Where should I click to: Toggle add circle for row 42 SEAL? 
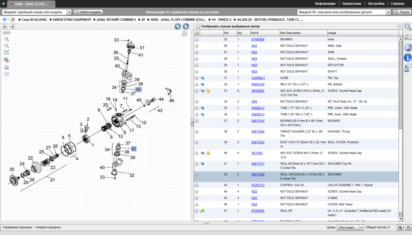[x=197, y=175]
